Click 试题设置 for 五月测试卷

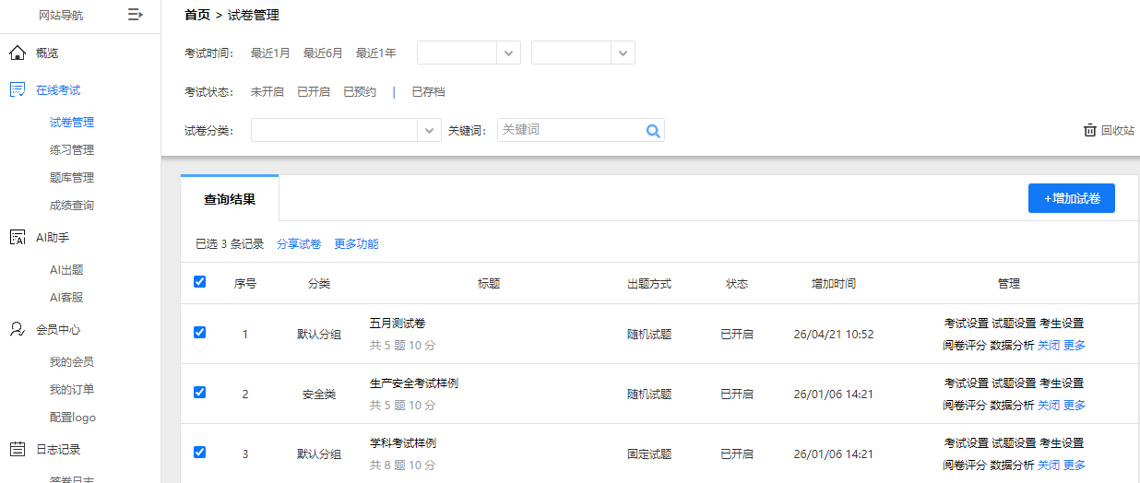point(1014,324)
